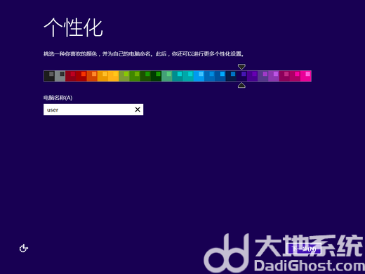This screenshot has height=274, width=365.
Task: Select the lime green color swatch
Action: point(124,76)
